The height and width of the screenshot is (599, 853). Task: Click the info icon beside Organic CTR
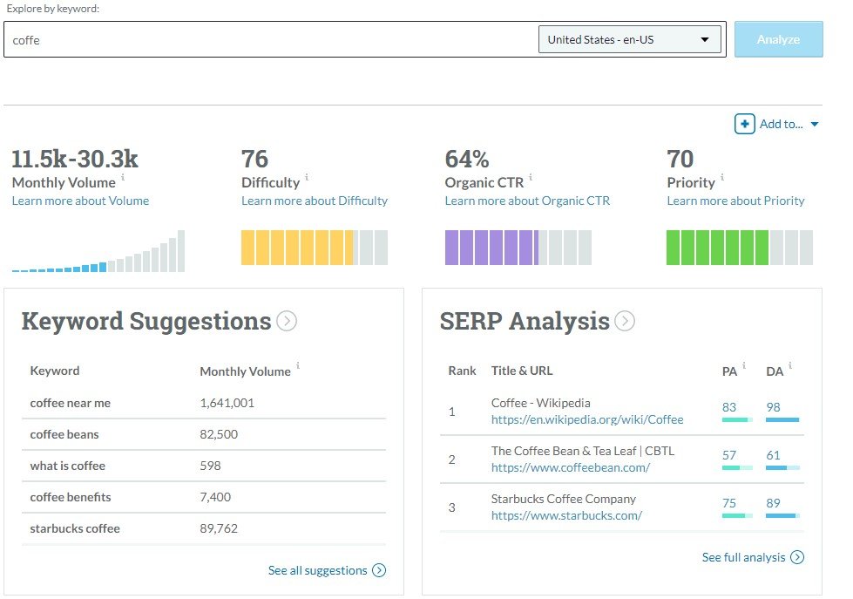pyautogui.click(x=531, y=177)
